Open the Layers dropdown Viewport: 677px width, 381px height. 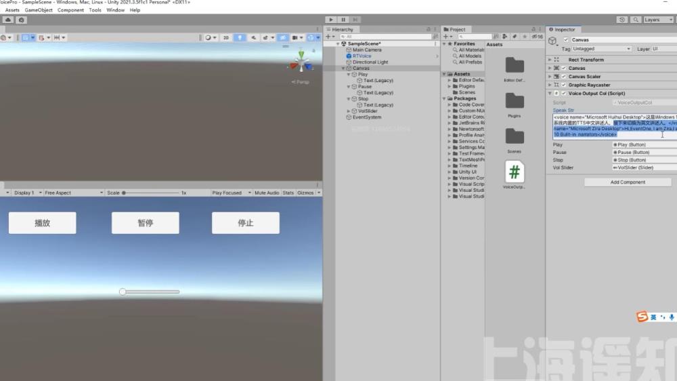pyautogui.click(x=658, y=20)
